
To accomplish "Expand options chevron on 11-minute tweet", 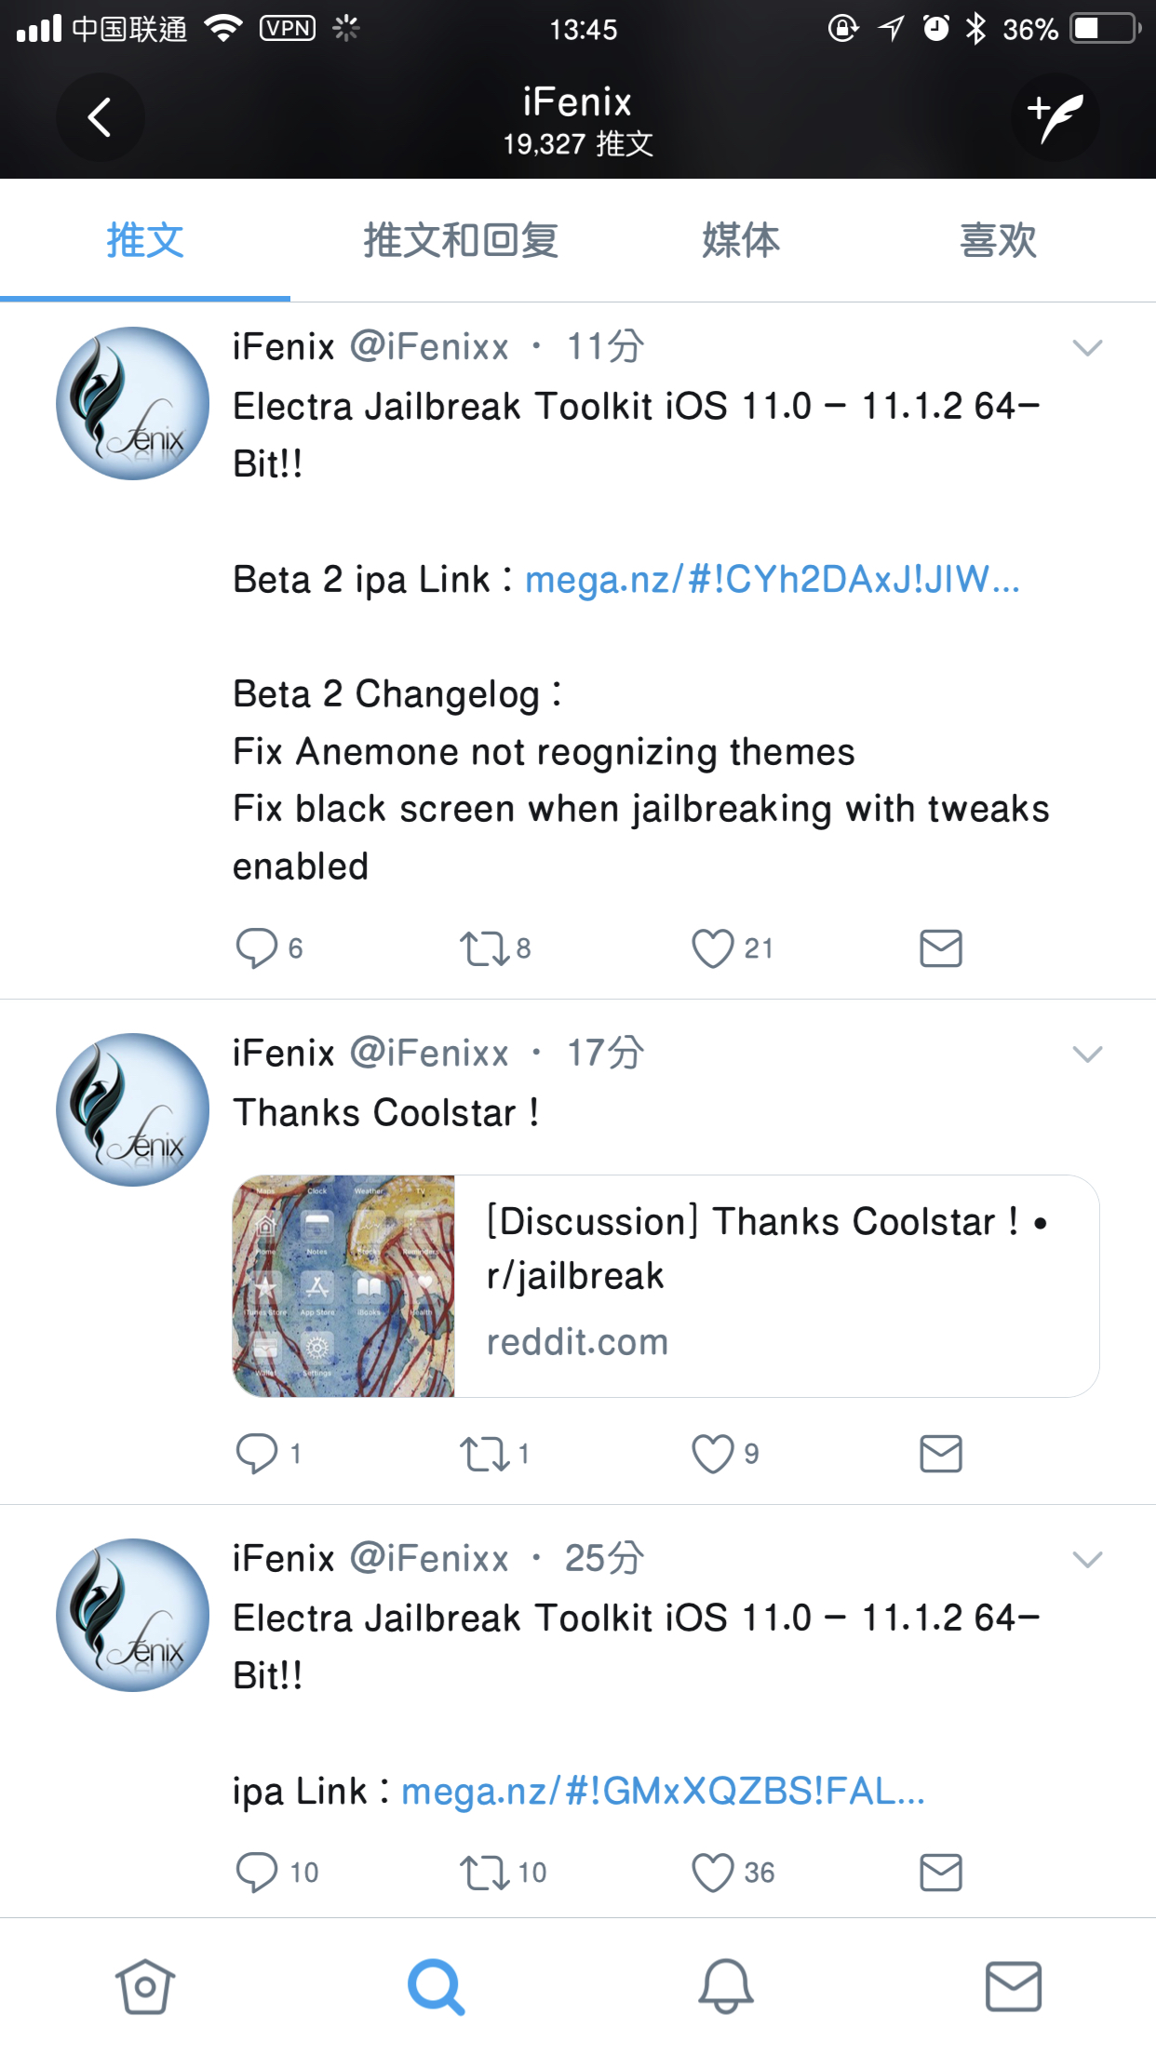I will pos(1087,348).
